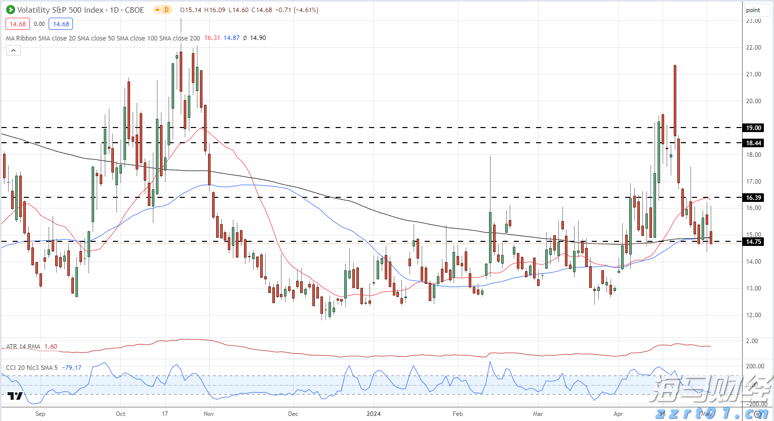The height and width of the screenshot is (421, 774).
Task: Click the 2024 label on time axis
Action: point(374,413)
